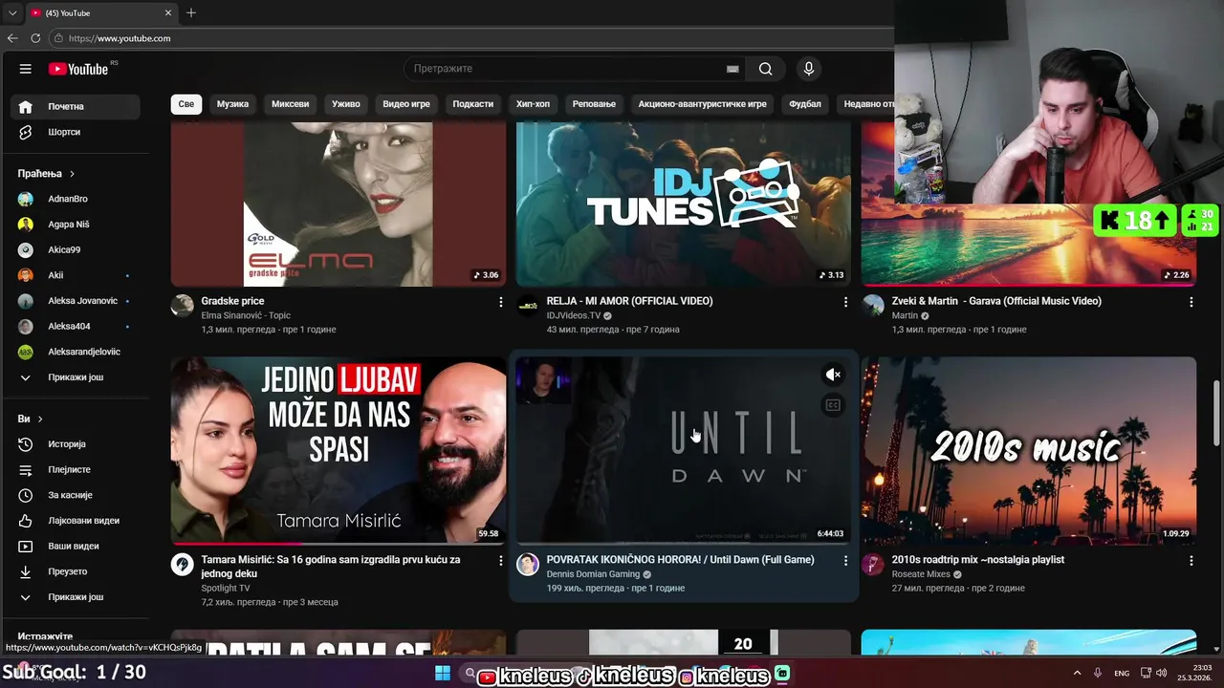Open the Tamara Misirlić video thumbnail
Image resolution: width=1224 pixels, height=688 pixels.
point(339,450)
